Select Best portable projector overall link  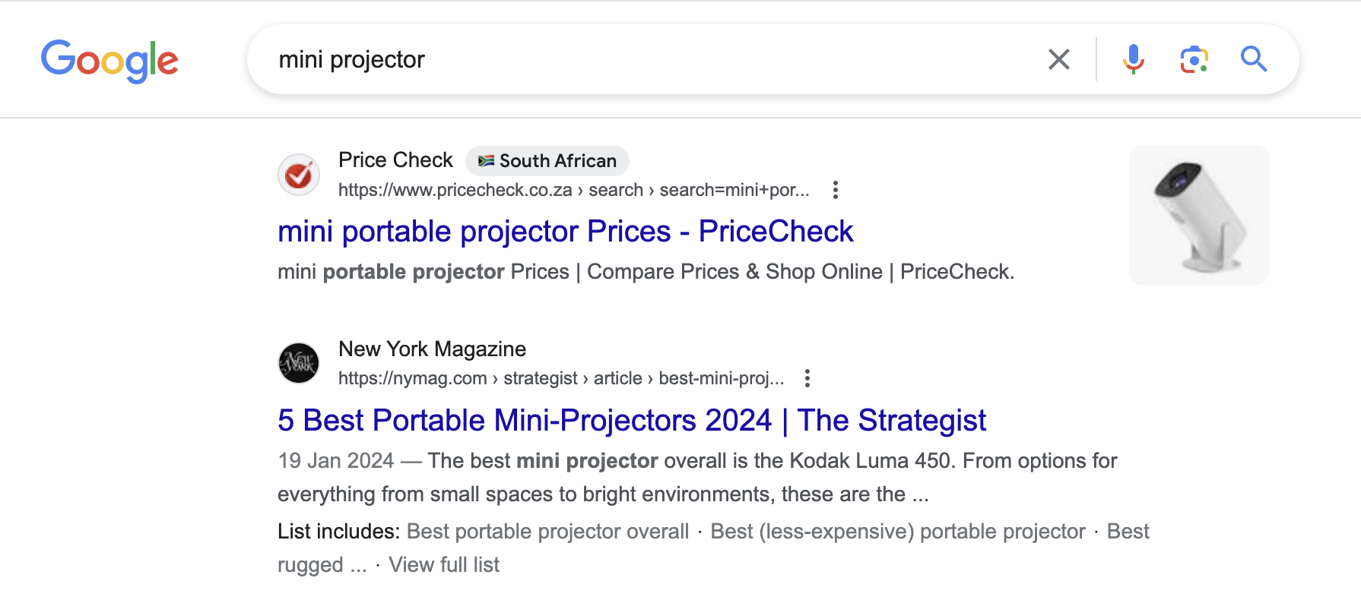(547, 532)
